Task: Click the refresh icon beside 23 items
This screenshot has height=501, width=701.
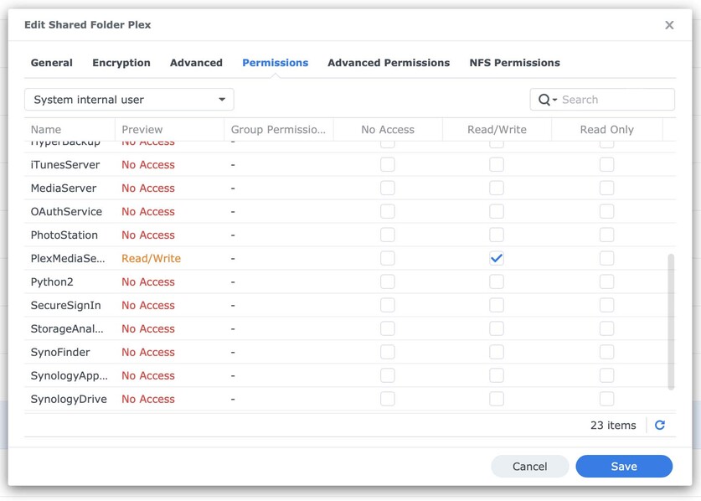Action: click(x=660, y=426)
